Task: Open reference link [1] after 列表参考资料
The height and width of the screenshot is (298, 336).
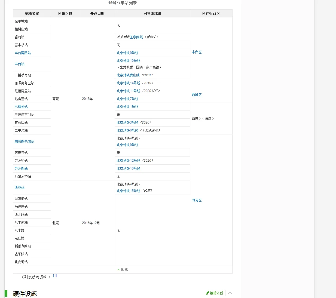Action: coord(55,275)
